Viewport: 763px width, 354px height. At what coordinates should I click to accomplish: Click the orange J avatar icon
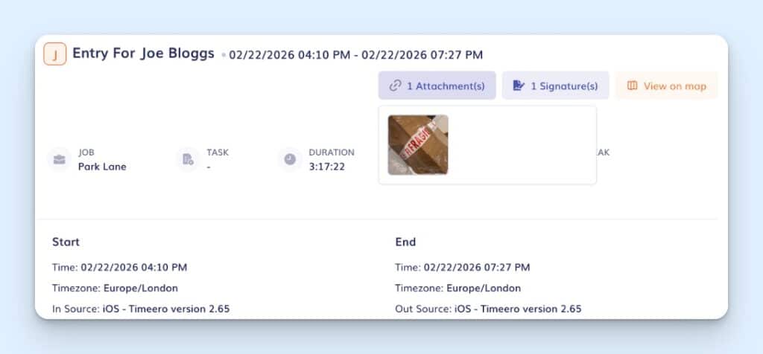(55, 54)
